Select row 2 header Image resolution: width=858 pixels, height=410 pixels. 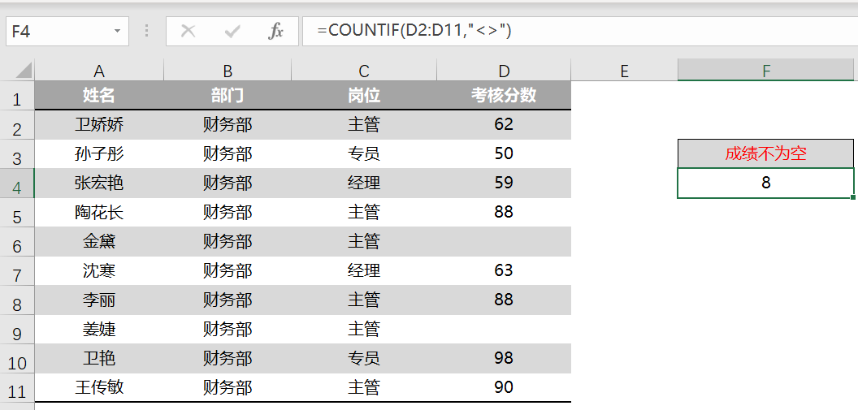[17, 125]
